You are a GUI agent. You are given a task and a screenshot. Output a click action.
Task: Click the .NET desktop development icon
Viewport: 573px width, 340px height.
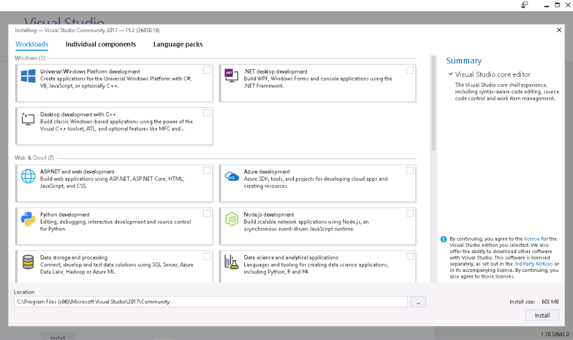[231, 76]
